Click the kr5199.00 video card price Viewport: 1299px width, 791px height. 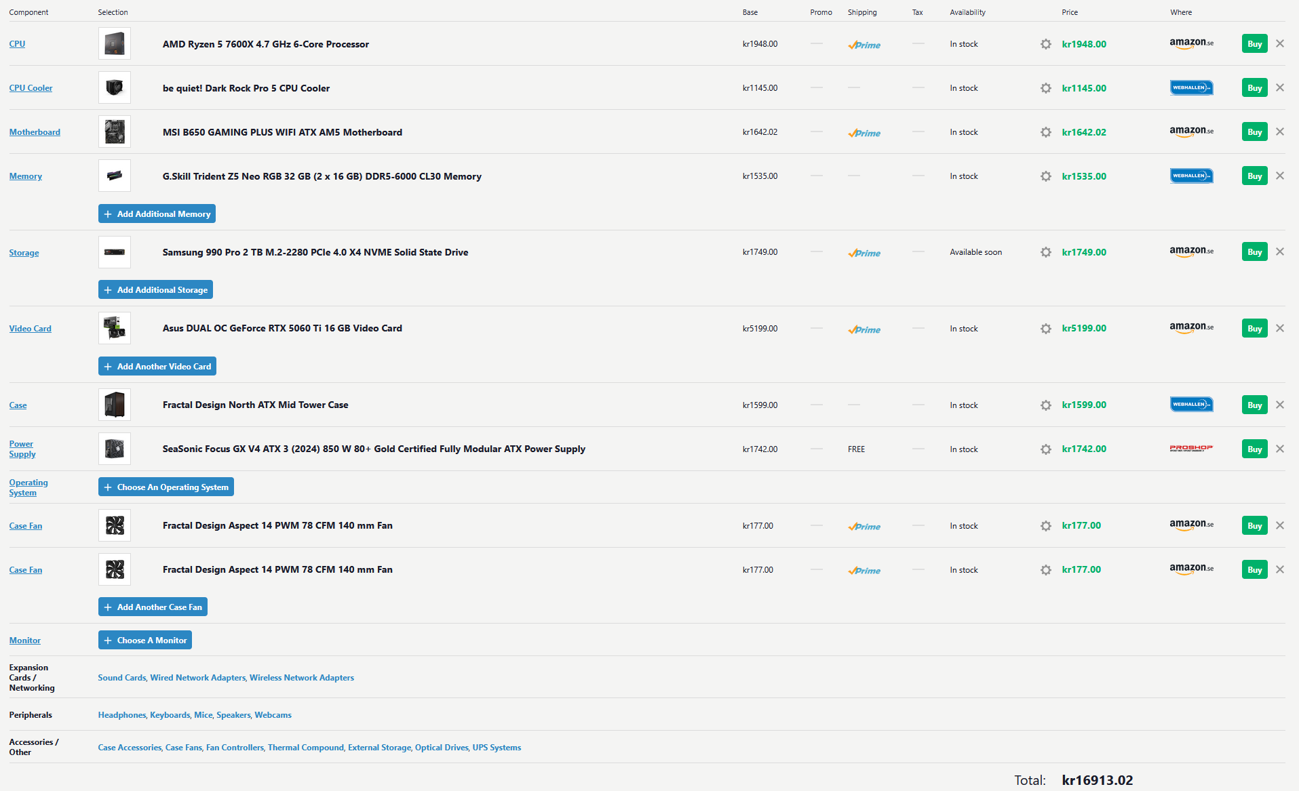click(1084, 328)
